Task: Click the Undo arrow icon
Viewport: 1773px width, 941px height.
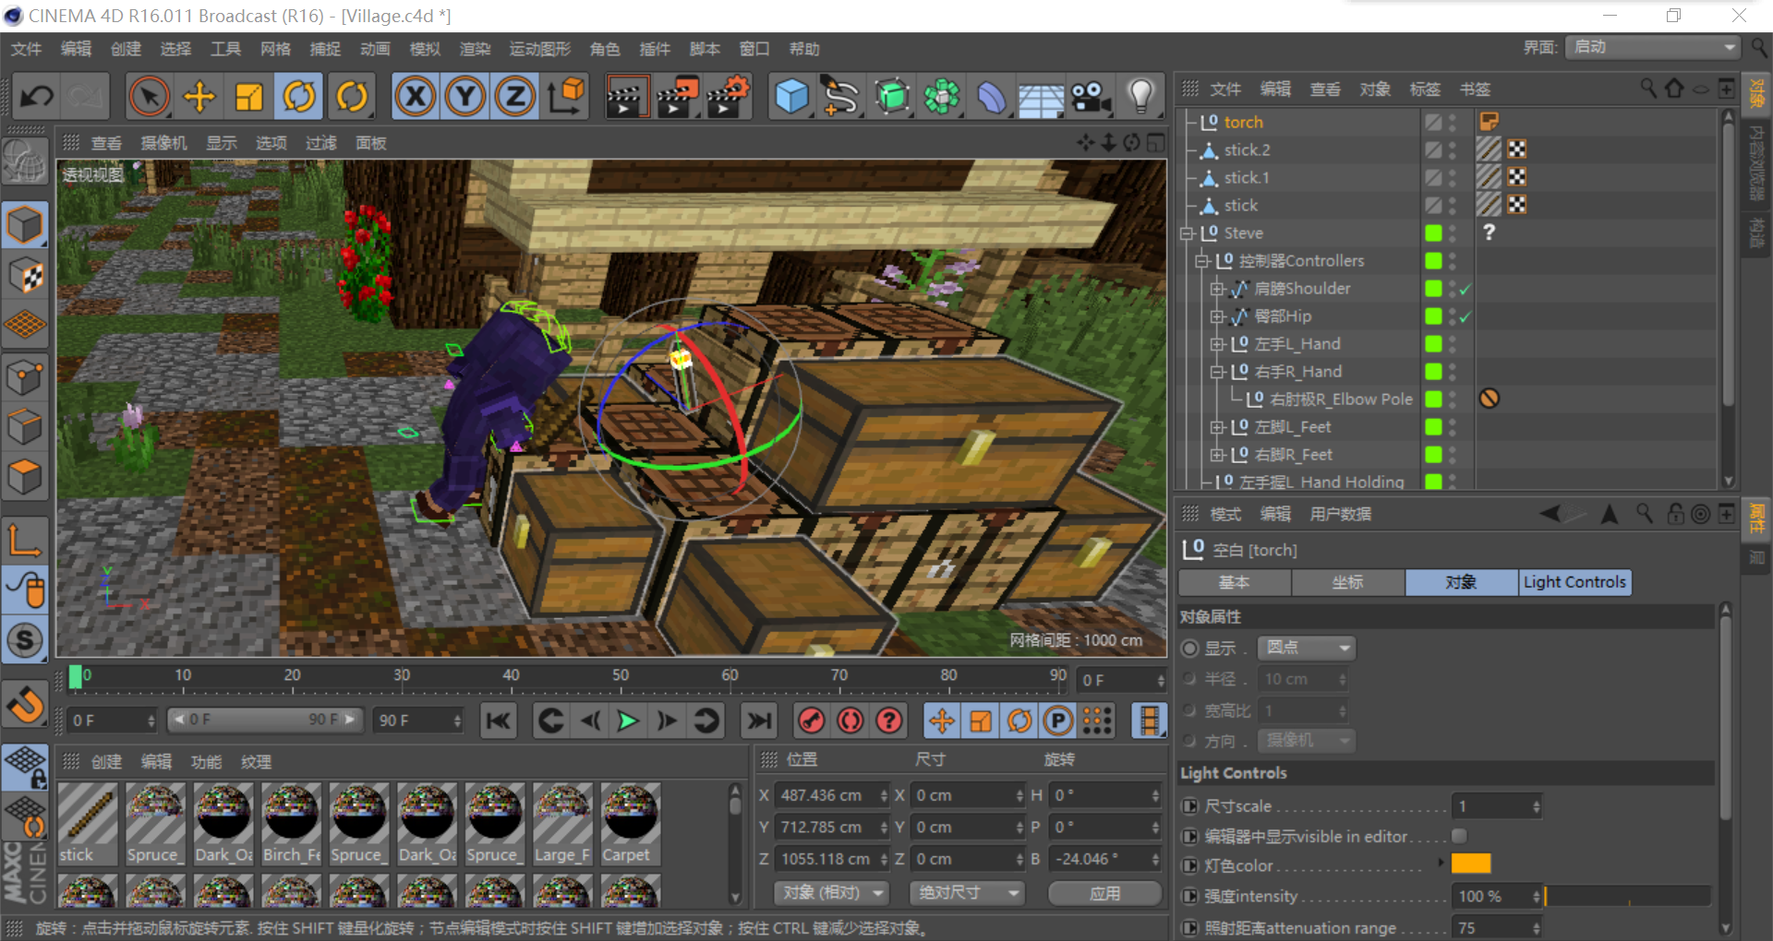Action: pyautogui.click(x=37, y=96)
